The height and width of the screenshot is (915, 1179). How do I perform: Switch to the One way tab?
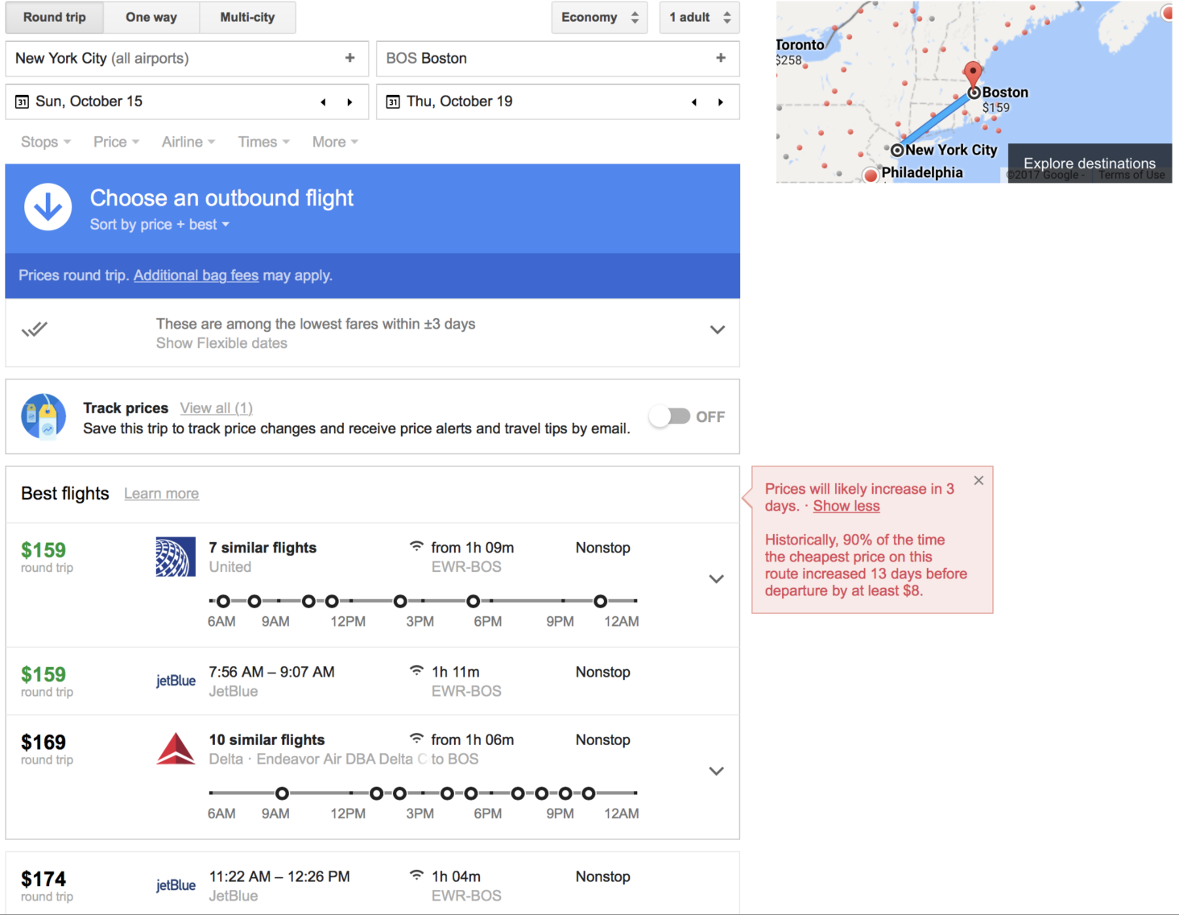tap(151, 17)
